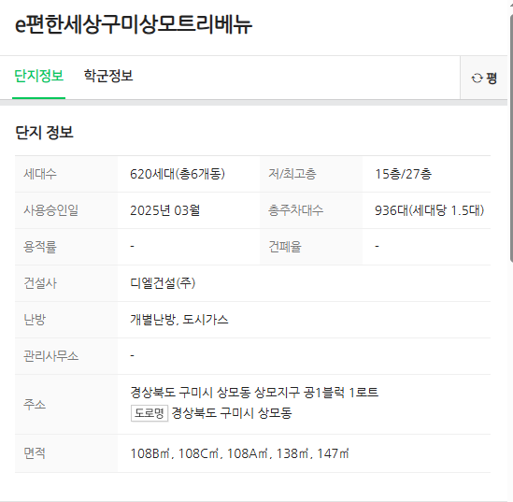Click the refresh arrows icon beside 평

click(x=477, y=79)
